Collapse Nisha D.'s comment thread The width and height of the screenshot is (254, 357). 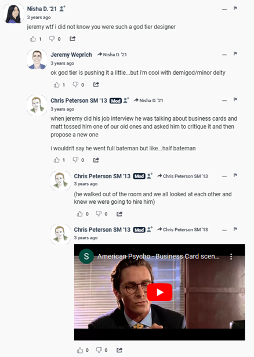click(x=224, y=9)
